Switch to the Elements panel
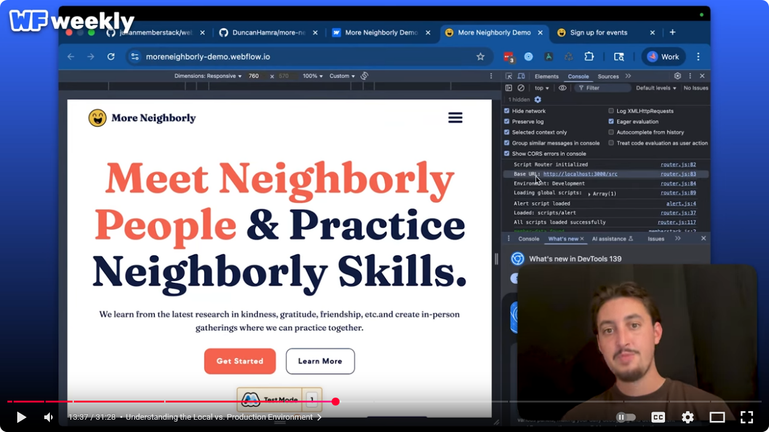The width and height of the screenshot is (769, 432). click(x=546, y=76)
